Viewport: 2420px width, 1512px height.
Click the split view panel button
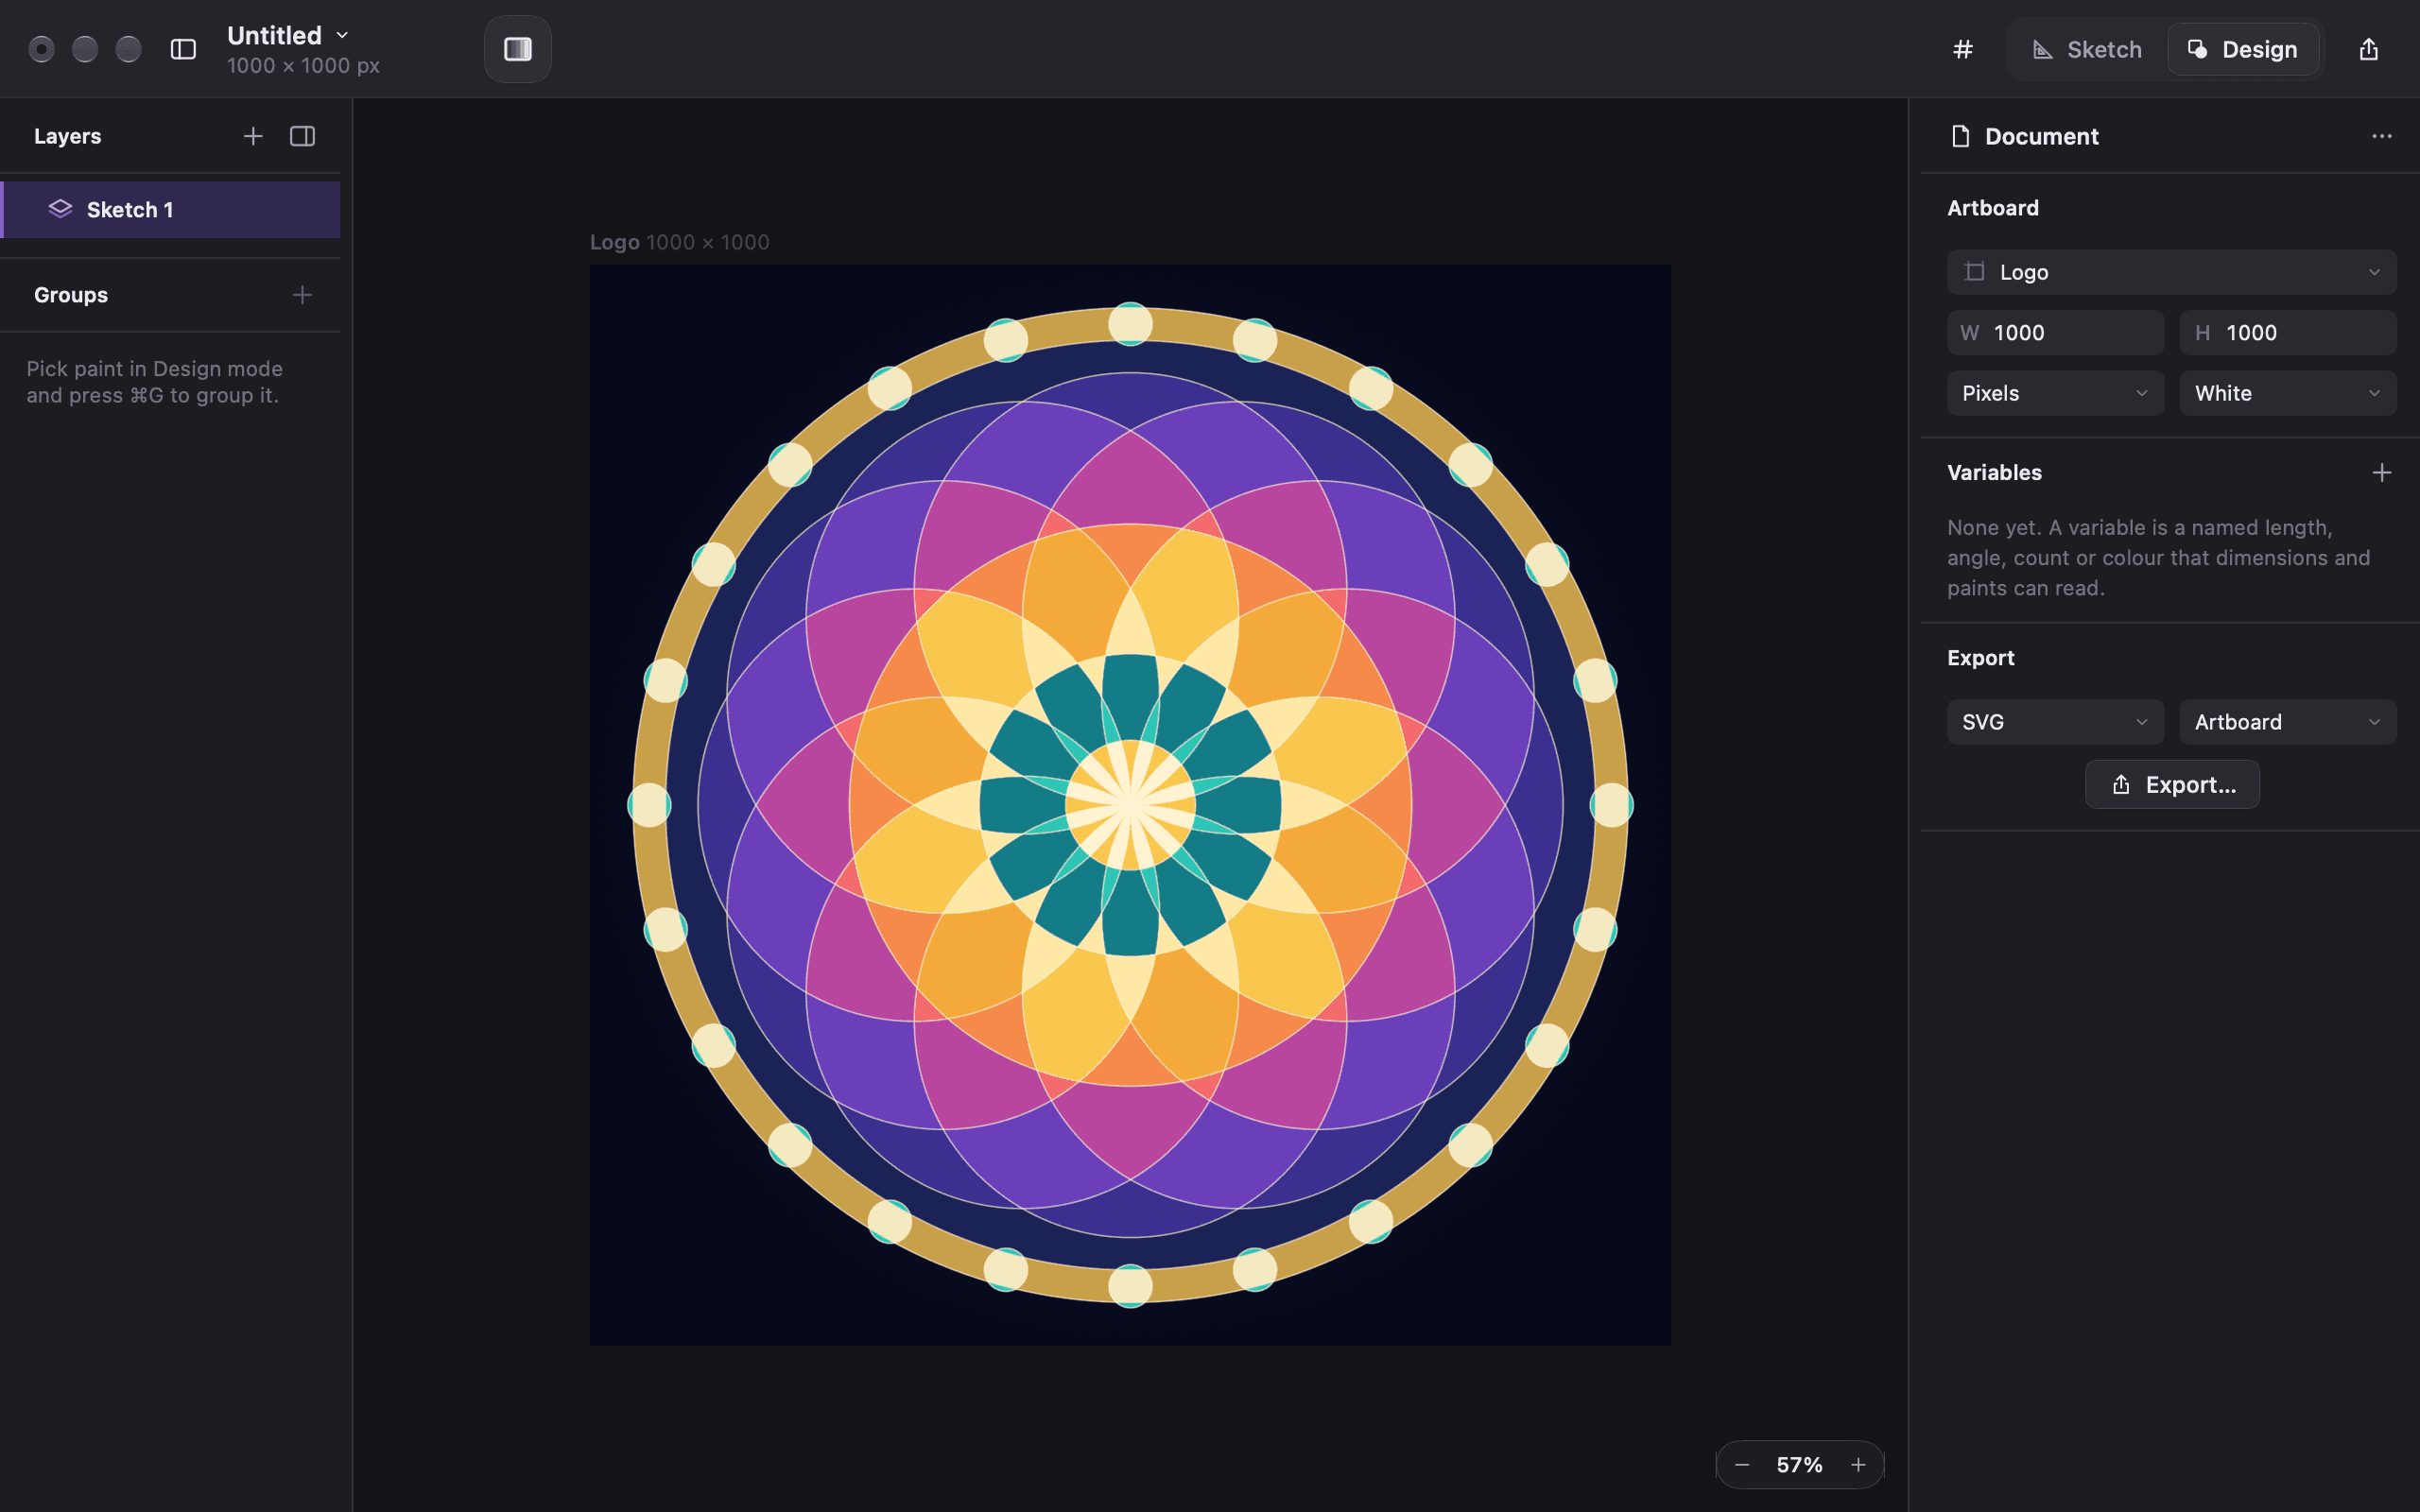(x=517, y=49)
